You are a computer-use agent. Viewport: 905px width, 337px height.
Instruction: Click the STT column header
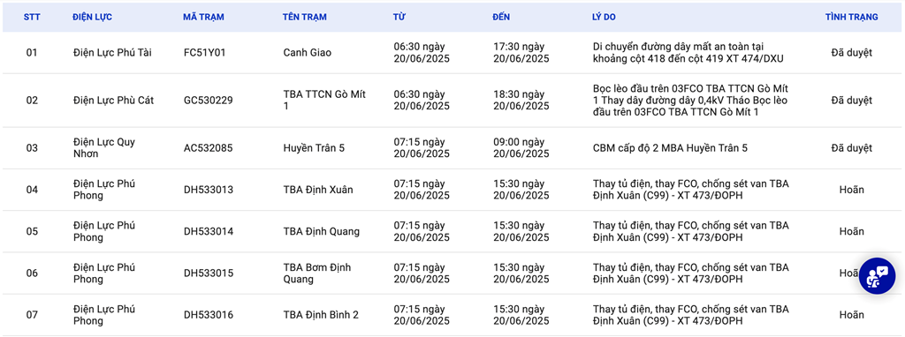(32, 18)
